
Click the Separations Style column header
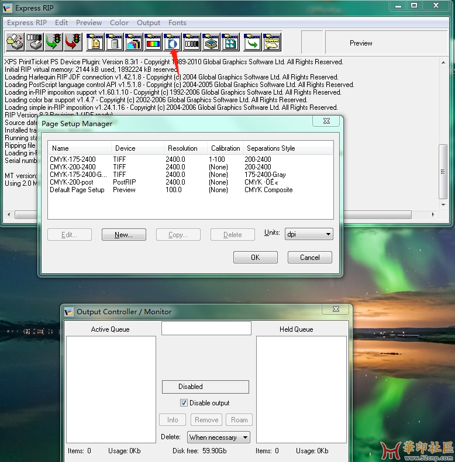pyautogui.click(x=288, y=148)
